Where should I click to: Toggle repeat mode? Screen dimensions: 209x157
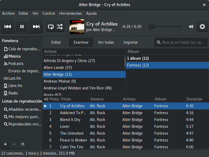pos(51,27)
